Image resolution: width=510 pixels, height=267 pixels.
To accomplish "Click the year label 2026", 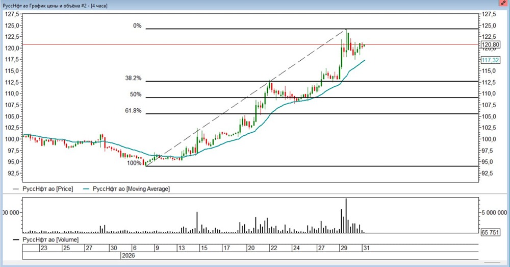I will [x=128, y=256].
